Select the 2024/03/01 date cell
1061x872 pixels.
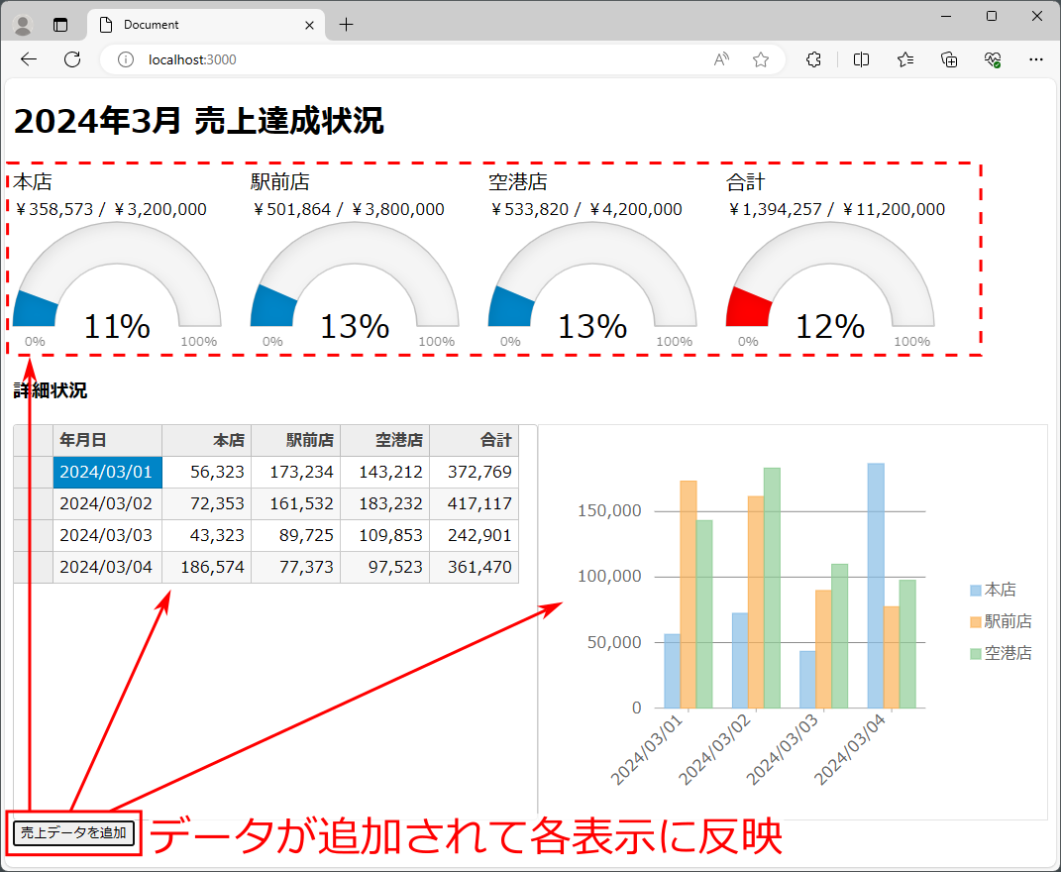tap(108, 473)
